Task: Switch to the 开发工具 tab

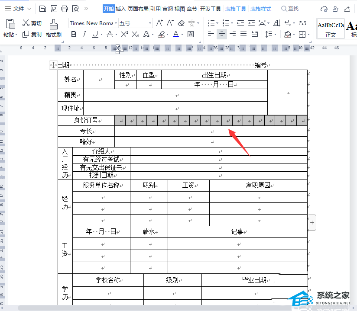Action: tap(211, 9)
